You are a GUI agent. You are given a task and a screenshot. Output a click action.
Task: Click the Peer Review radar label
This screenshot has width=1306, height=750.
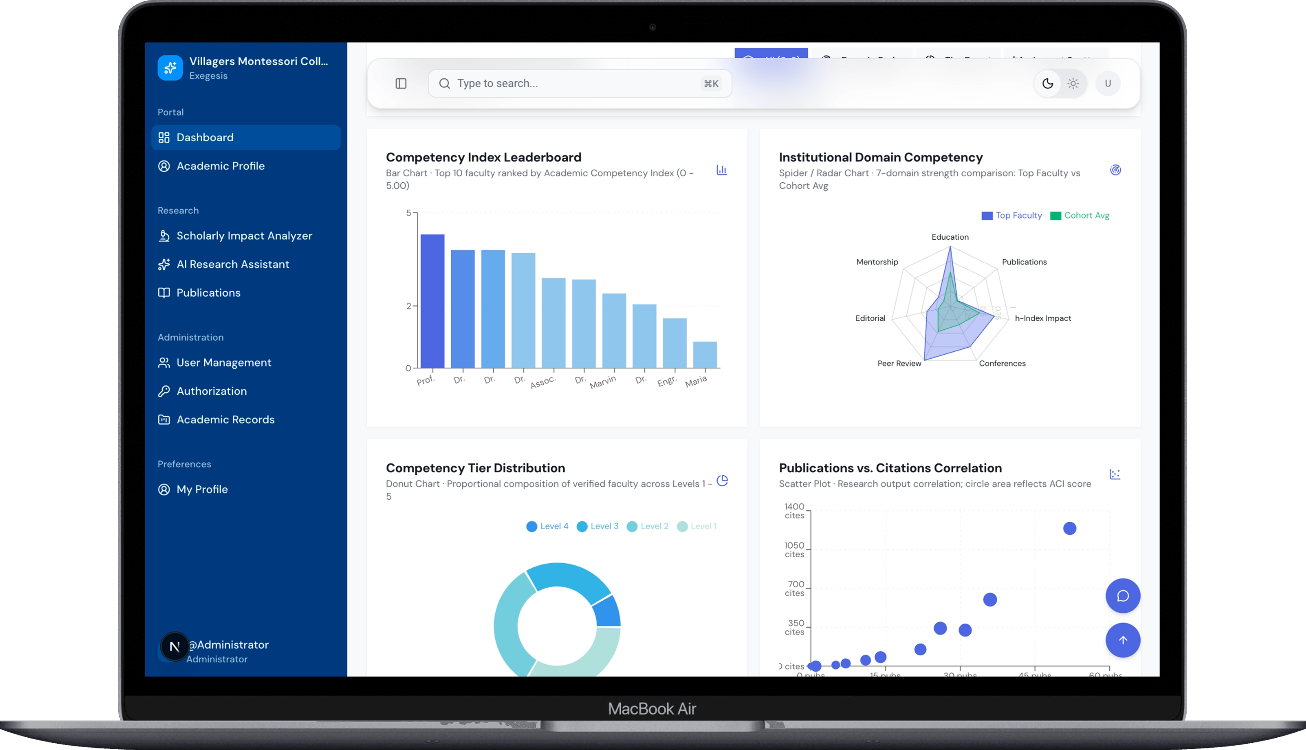tap(899, 364)
